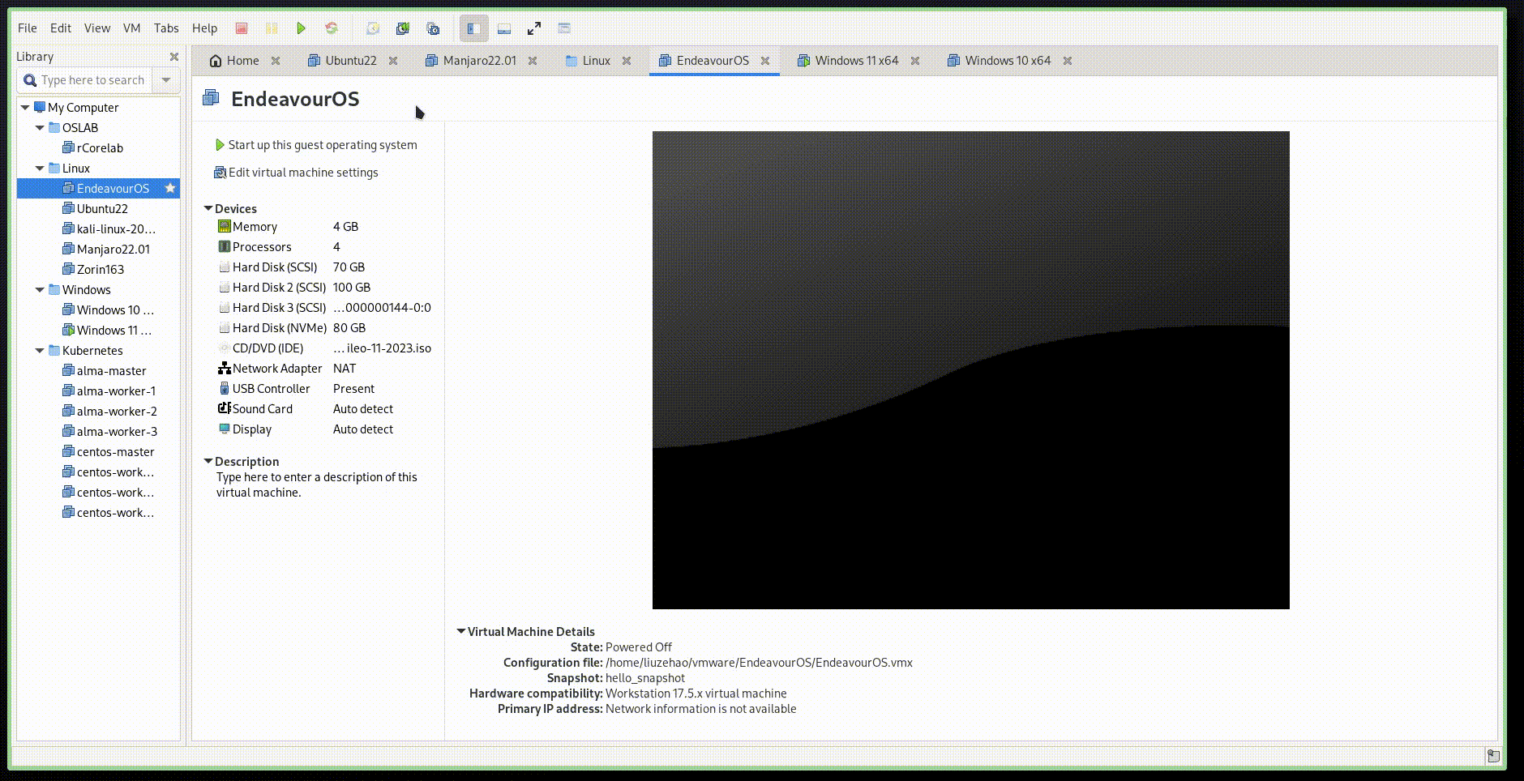Click the CD/DVD (IDE) disc icon
Screen dimensions: 1524x781
[x=225, y=348]
